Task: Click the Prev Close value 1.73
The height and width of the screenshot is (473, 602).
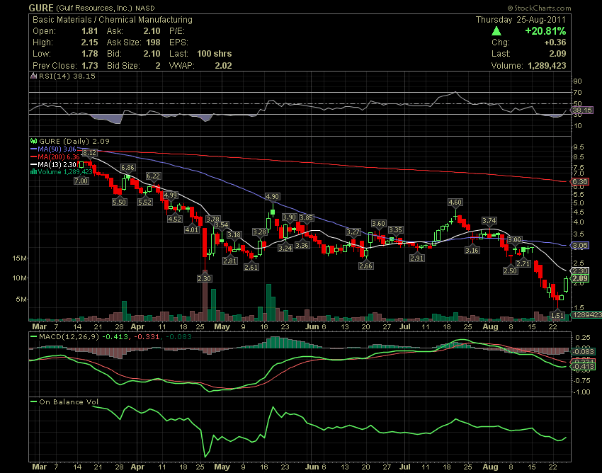Action: 89,66
